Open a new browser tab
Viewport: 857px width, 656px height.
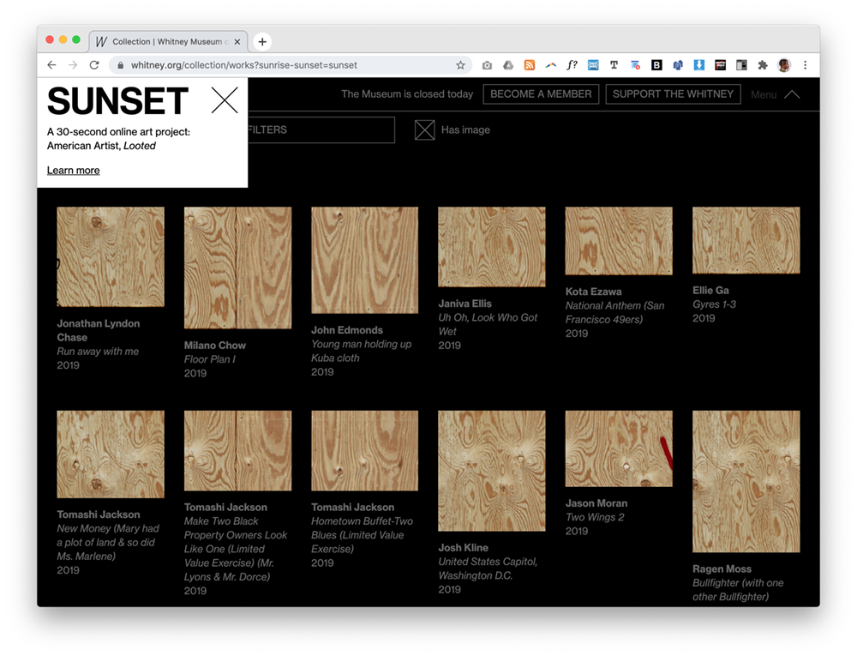(262, 41)
